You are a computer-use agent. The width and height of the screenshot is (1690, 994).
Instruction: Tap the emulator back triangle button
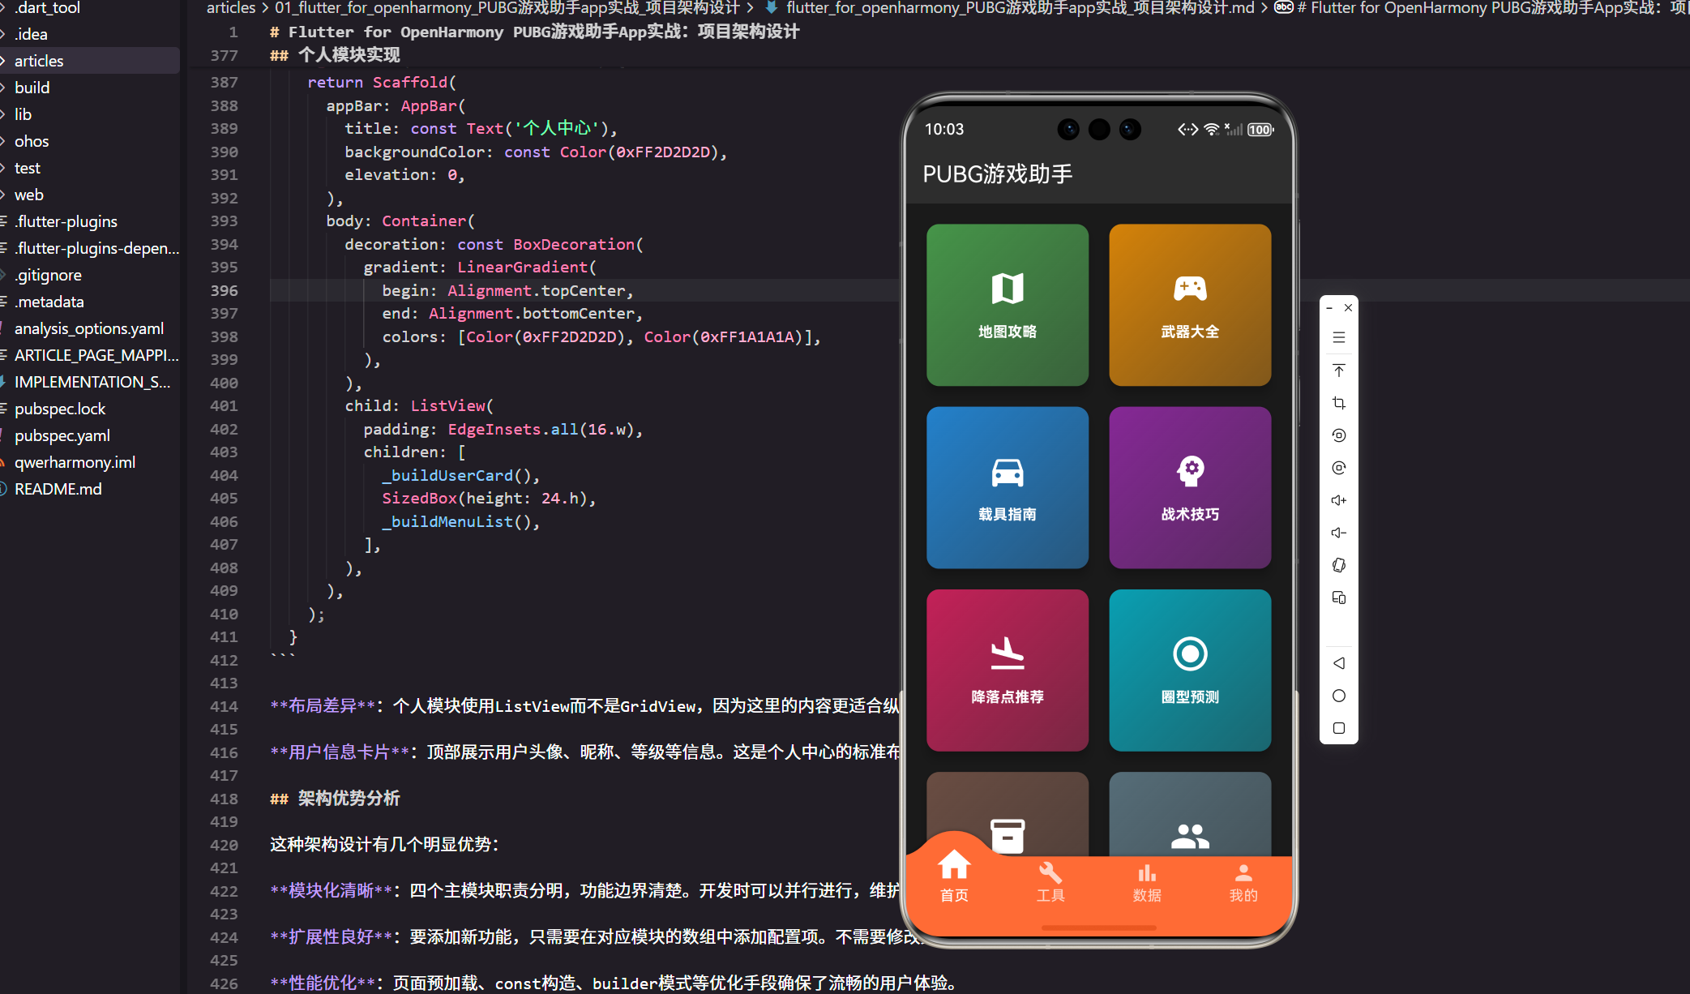point(1339,663)
